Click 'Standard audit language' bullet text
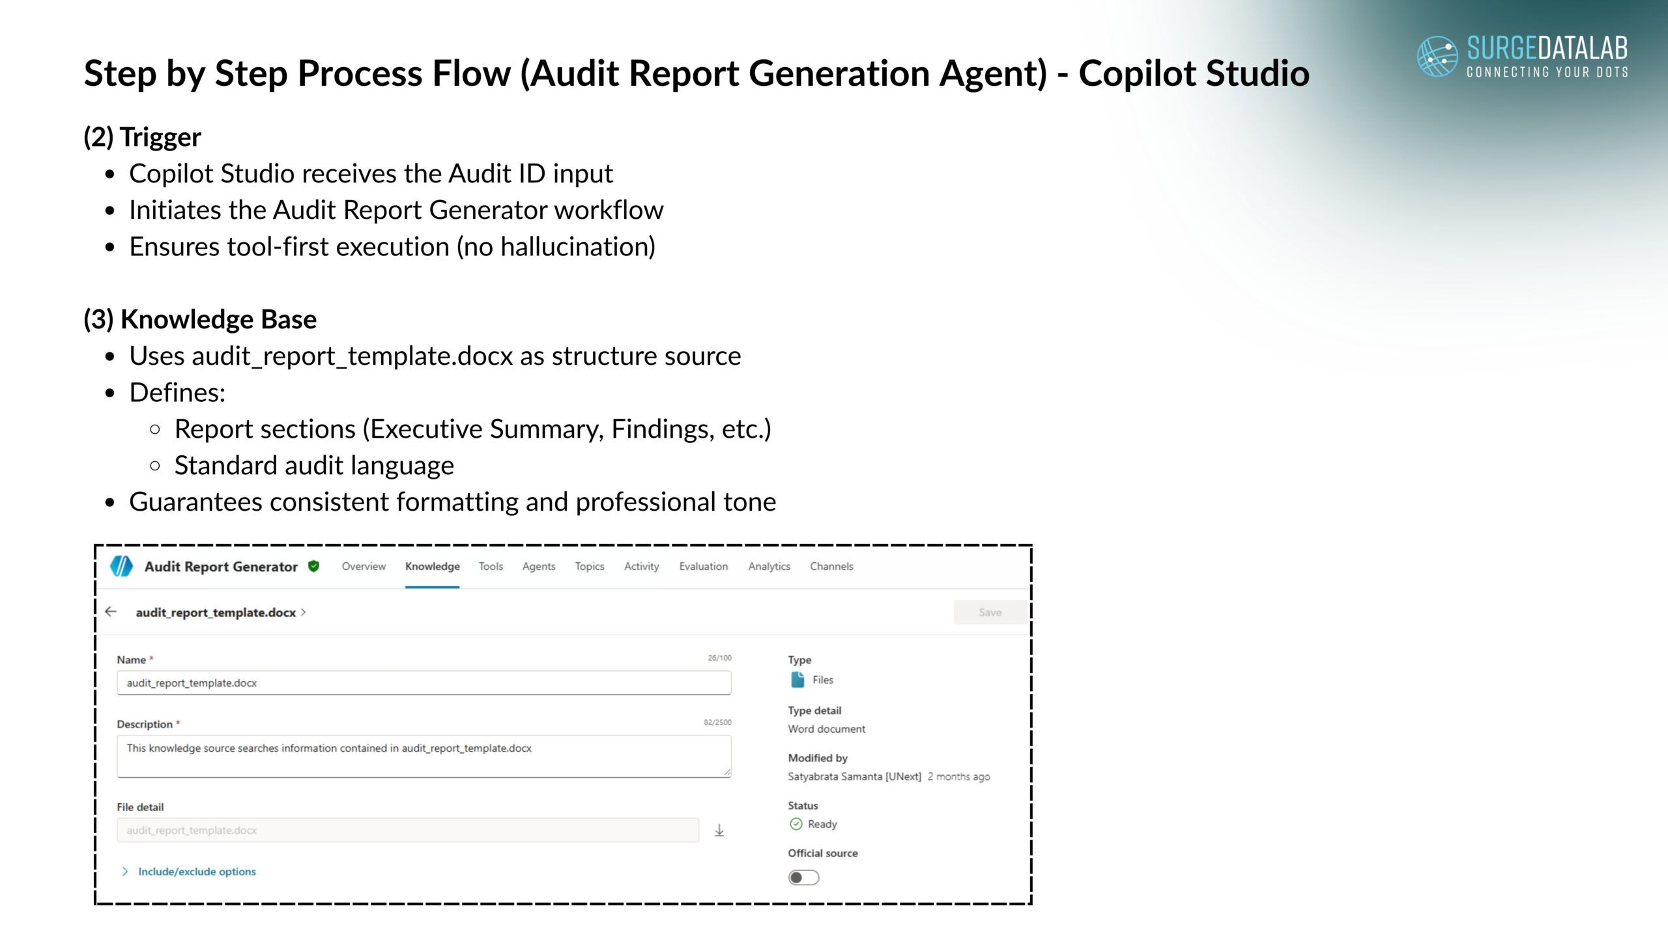 (x=314, y=466)
